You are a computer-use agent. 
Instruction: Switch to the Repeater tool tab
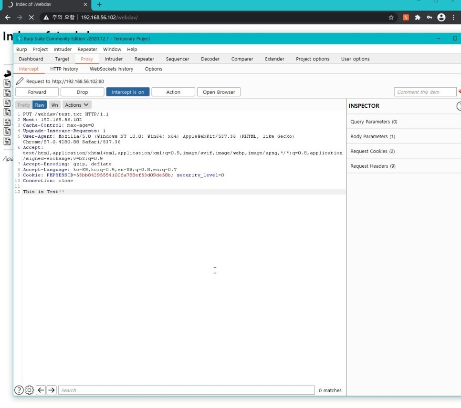(144, 59)
